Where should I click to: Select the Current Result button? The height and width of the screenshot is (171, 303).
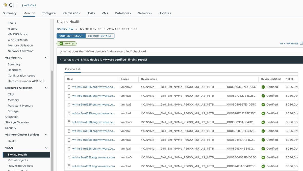pos(71,36)
